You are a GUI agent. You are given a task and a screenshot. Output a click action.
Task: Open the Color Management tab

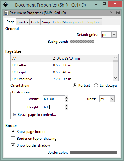pyautogui.click(x=68, y=22)
